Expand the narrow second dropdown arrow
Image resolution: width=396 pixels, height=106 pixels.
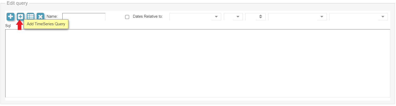coord(238,17)
